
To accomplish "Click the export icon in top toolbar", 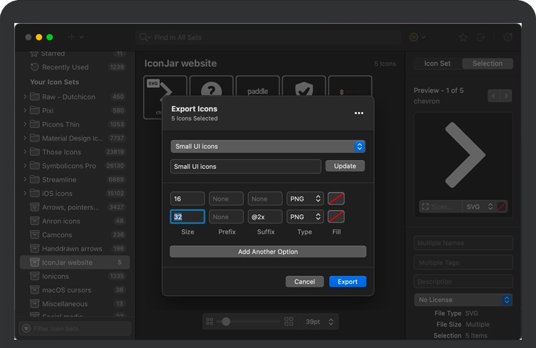I will [x=481, y=37].
